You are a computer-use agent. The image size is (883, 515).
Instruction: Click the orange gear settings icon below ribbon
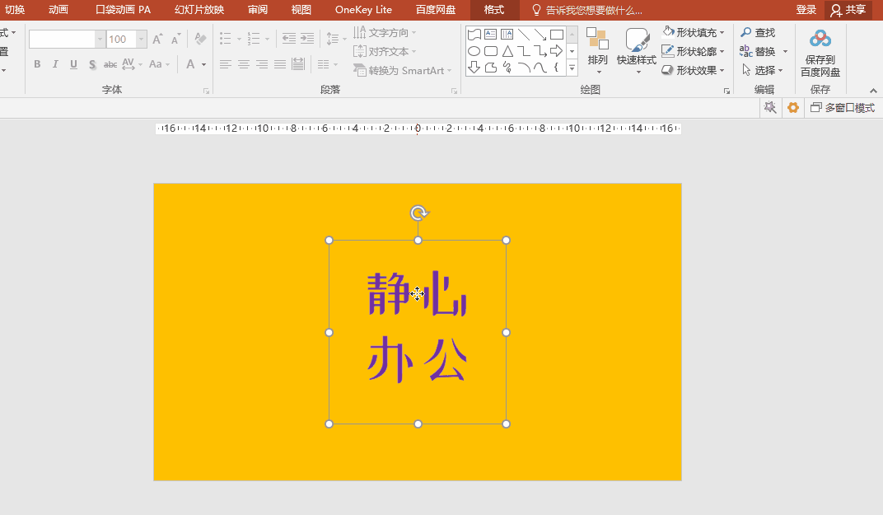point(792,107)
